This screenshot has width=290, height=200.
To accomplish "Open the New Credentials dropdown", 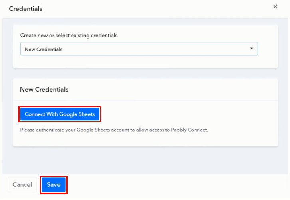I will (139, 49).
